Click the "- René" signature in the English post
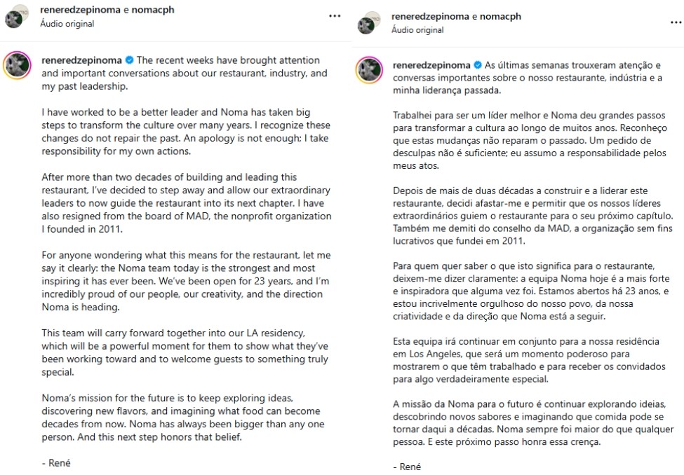684x475 pixels. click(x=56, y=462)
